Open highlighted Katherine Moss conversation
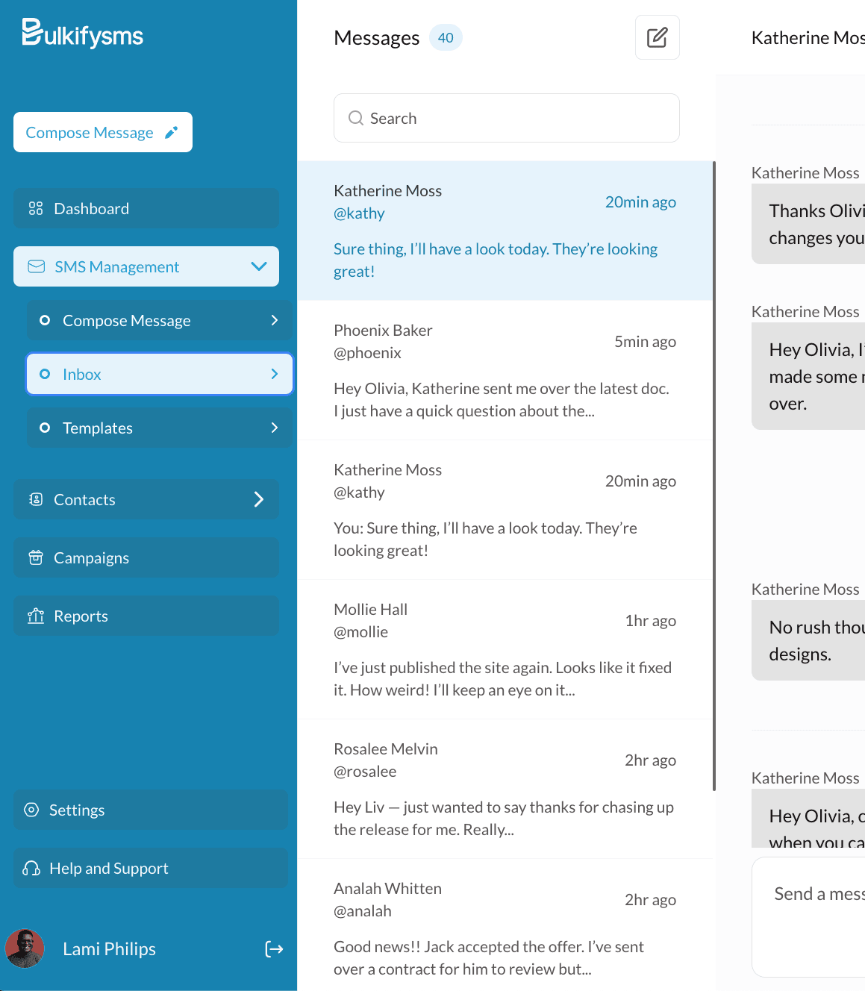The width and height of the screenshot is (865, 991). click(x=505, y=231)
